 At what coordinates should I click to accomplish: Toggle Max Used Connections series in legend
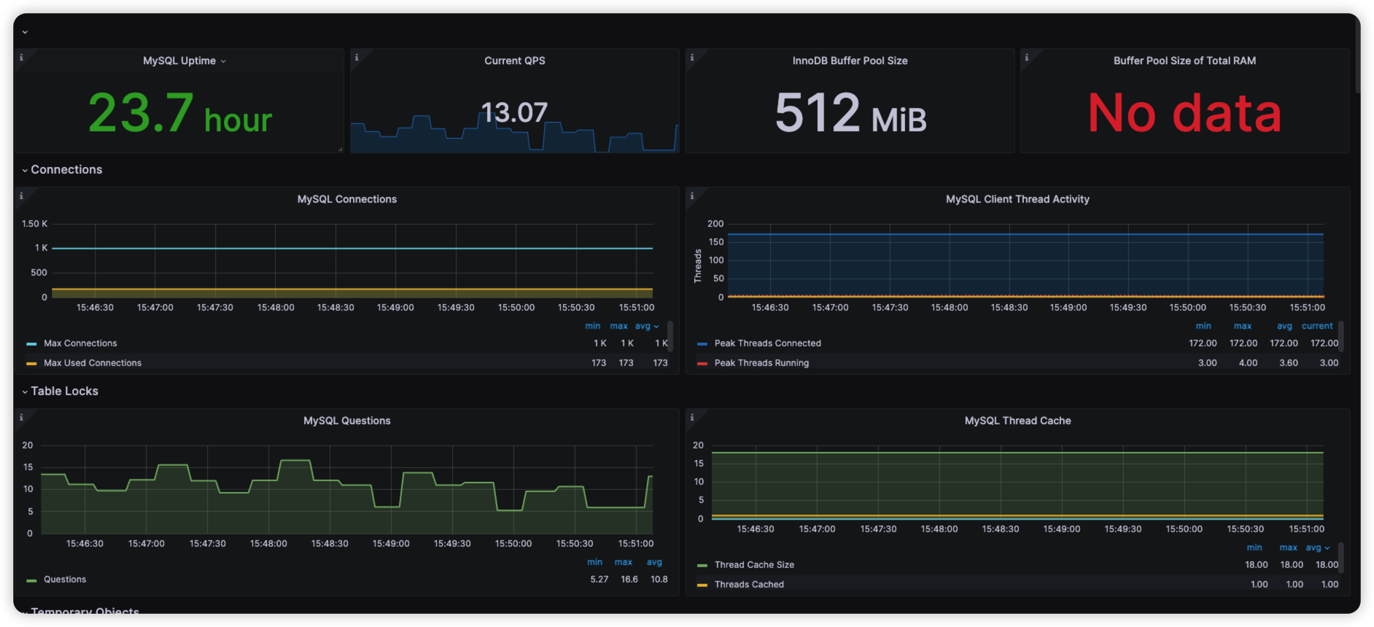(x=93, y=363)
